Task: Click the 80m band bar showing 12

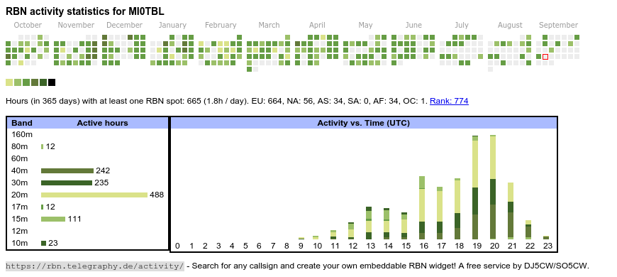Action: pyautogui.click(x=42, y=146)
